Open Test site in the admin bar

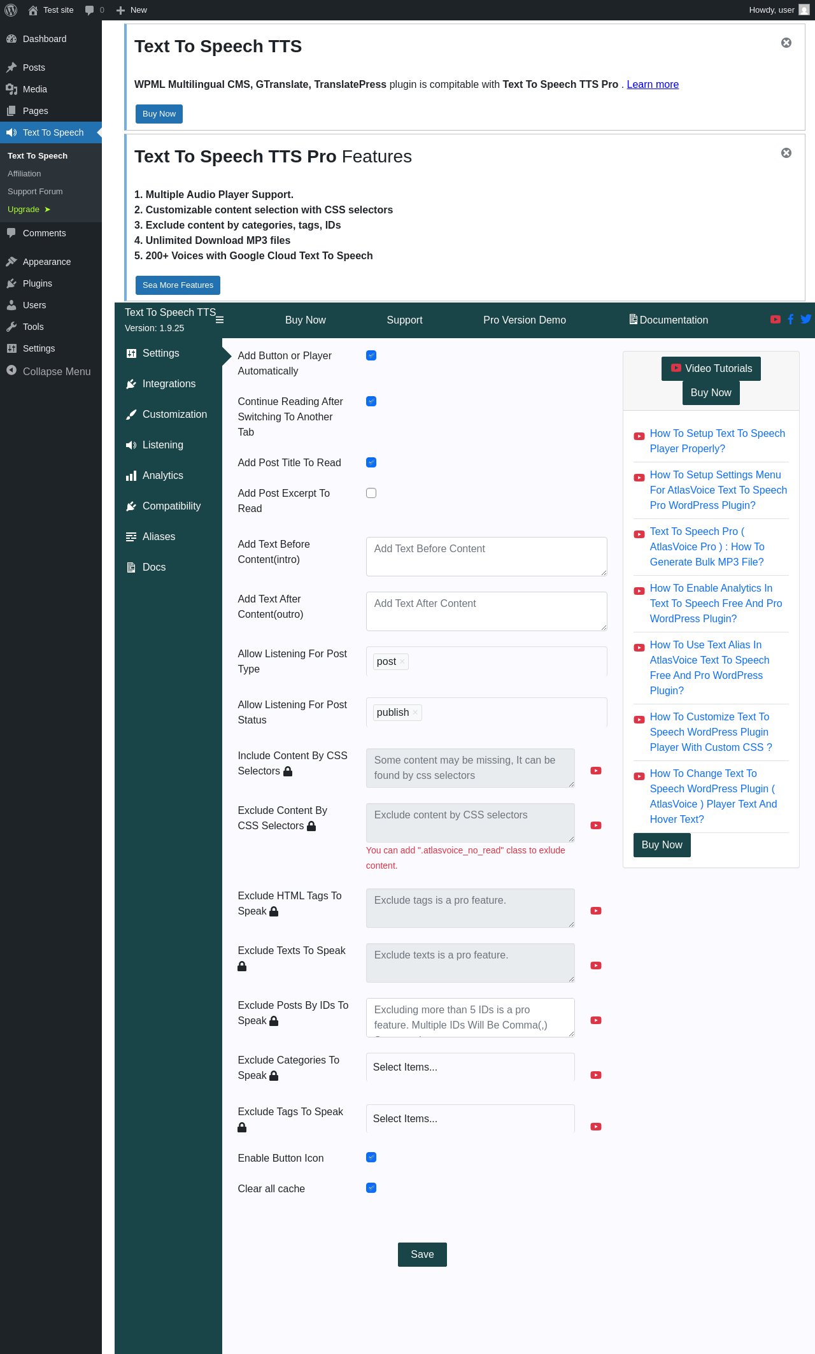[x=51, y=10]
